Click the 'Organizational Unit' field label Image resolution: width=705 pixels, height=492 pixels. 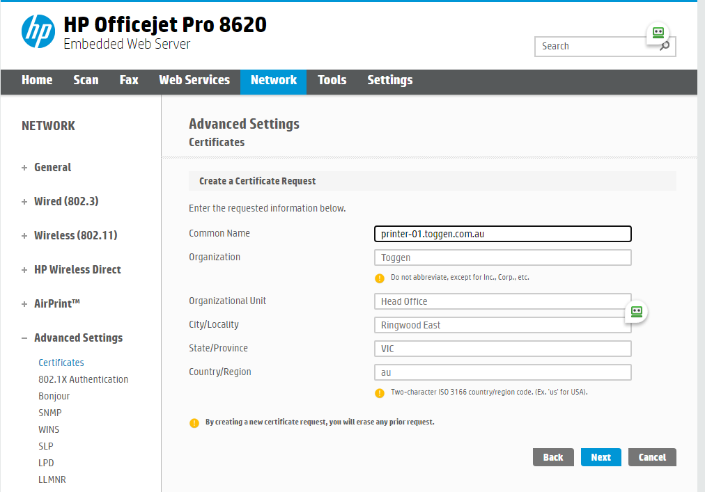pyautogui.click(x=228, y=301)
